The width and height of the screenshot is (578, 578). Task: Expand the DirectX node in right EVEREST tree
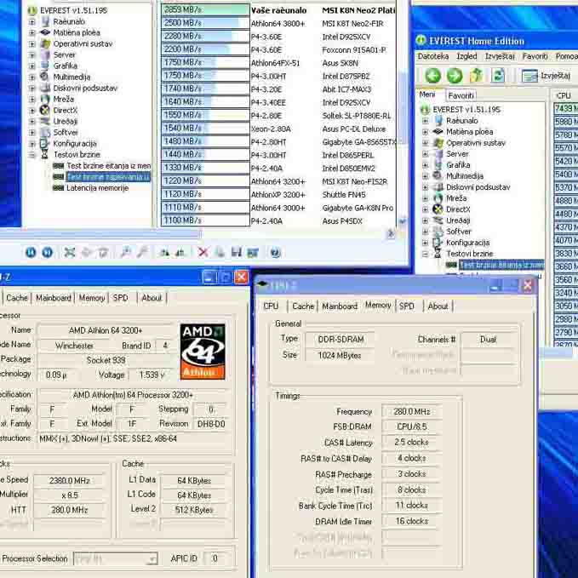[x=425, y=209]
